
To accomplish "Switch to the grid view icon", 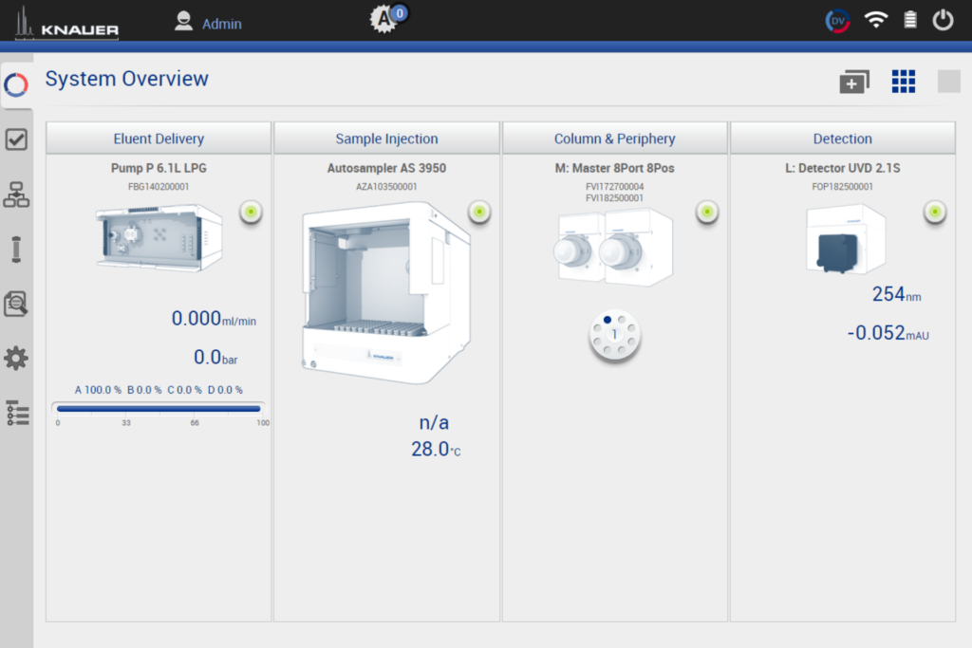I will (x=904, y=82).
